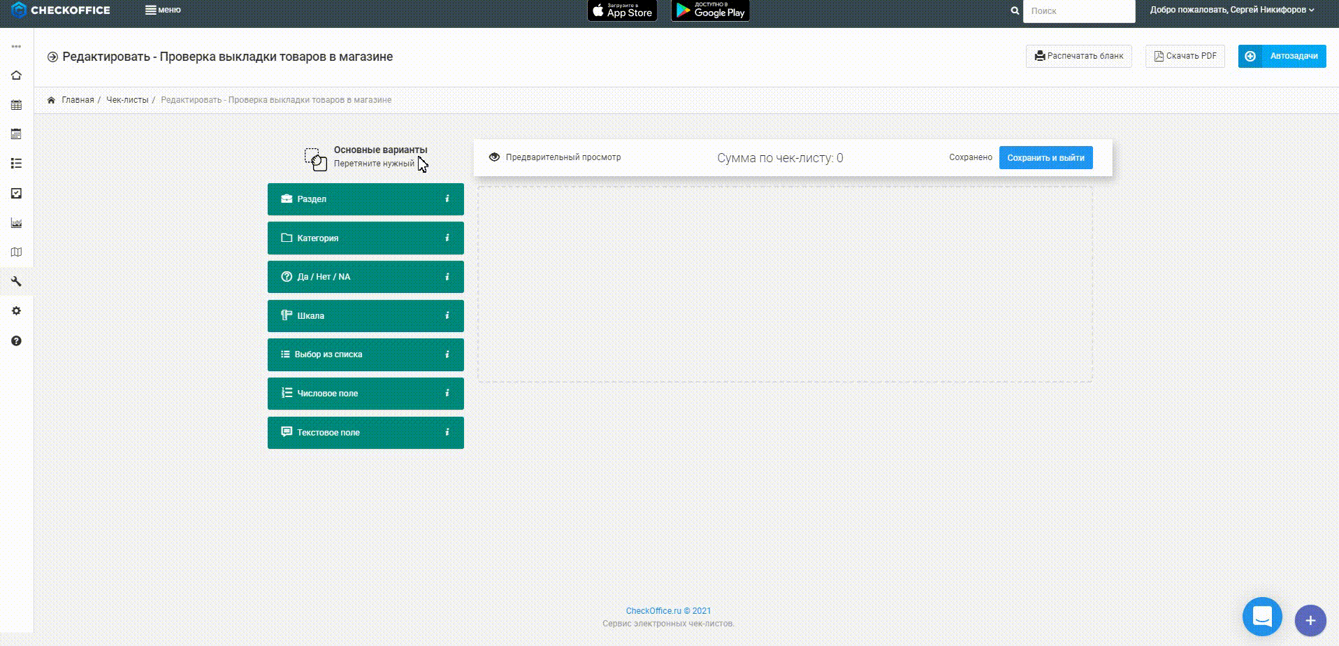Expand the sidebar with three dots
The image size is (1339, 646).
point(16,47)
